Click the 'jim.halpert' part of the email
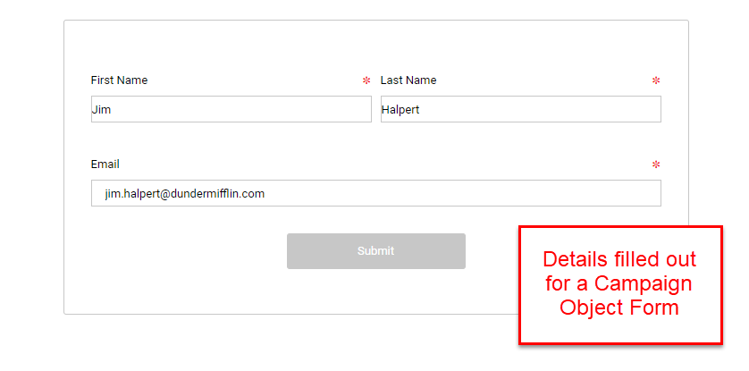The image size is (749, 371). pyautogui.click(x=131, y=193)
